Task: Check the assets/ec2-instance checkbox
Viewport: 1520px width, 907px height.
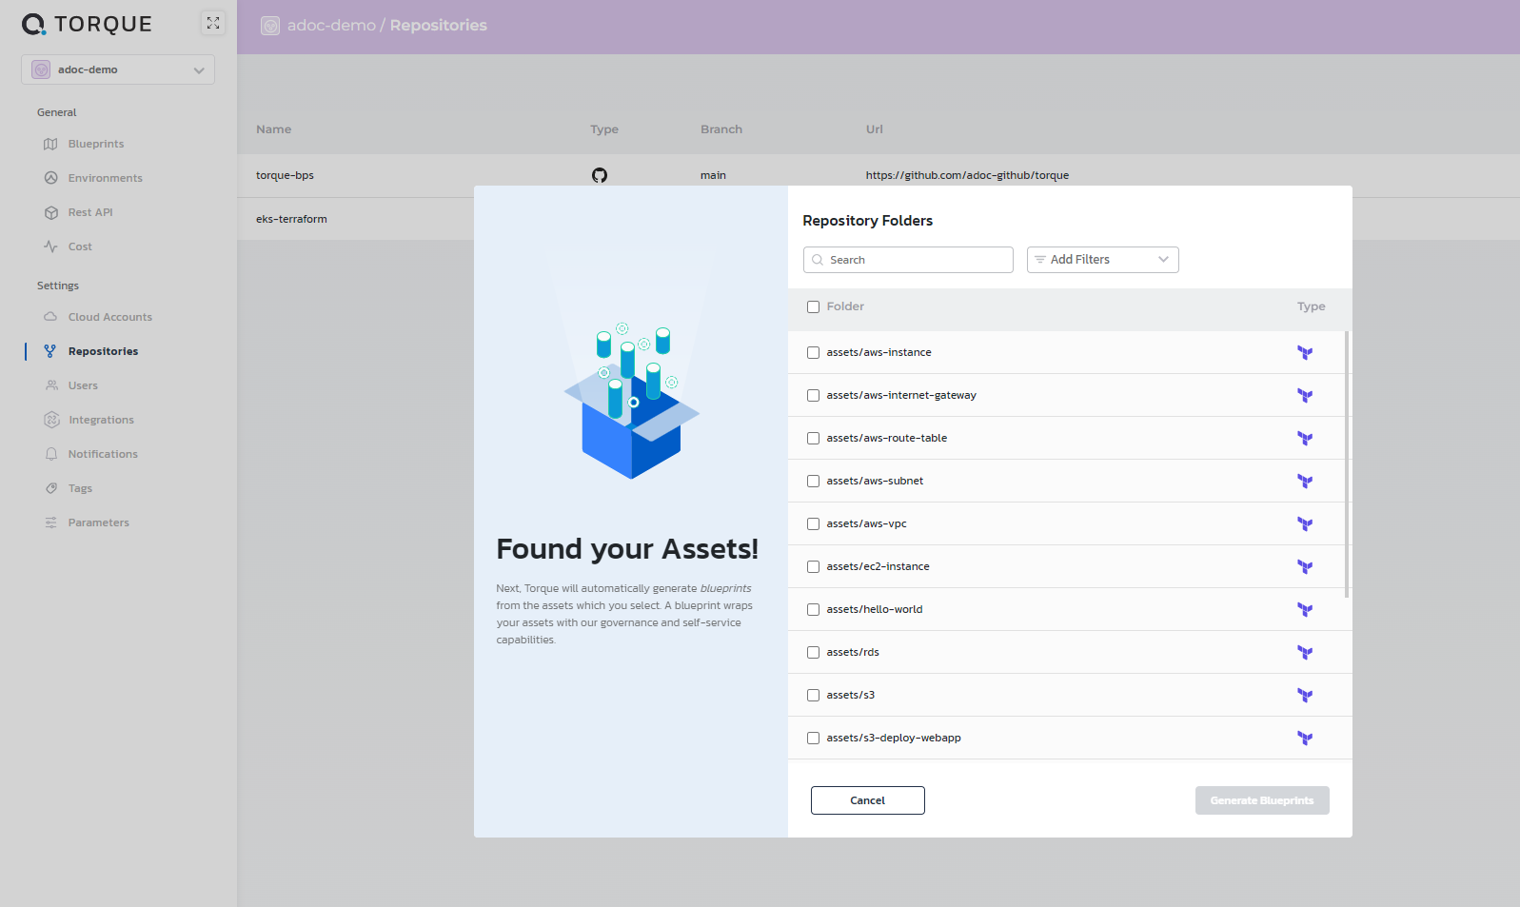Action: coord(813,566)
